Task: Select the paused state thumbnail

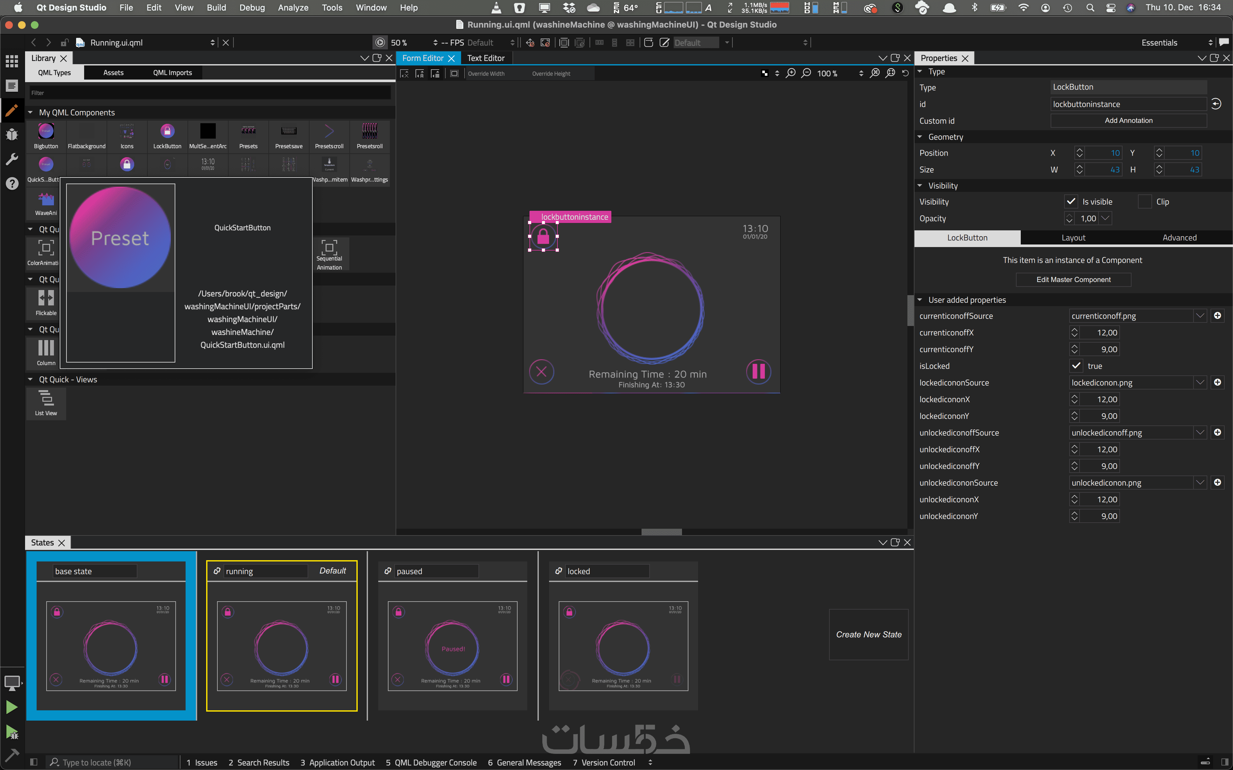Action: tap(452, 646)
